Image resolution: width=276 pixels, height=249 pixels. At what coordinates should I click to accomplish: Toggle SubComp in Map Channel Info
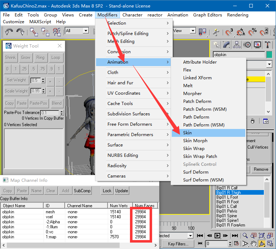click(x=82, y=191)
